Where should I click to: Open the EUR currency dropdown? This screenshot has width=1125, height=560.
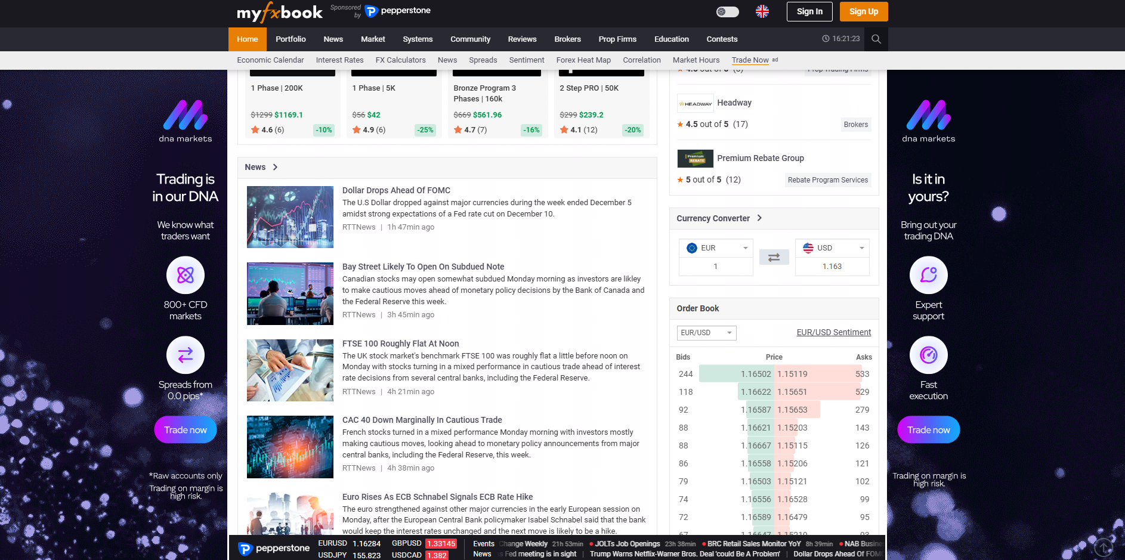pos(716,248)
